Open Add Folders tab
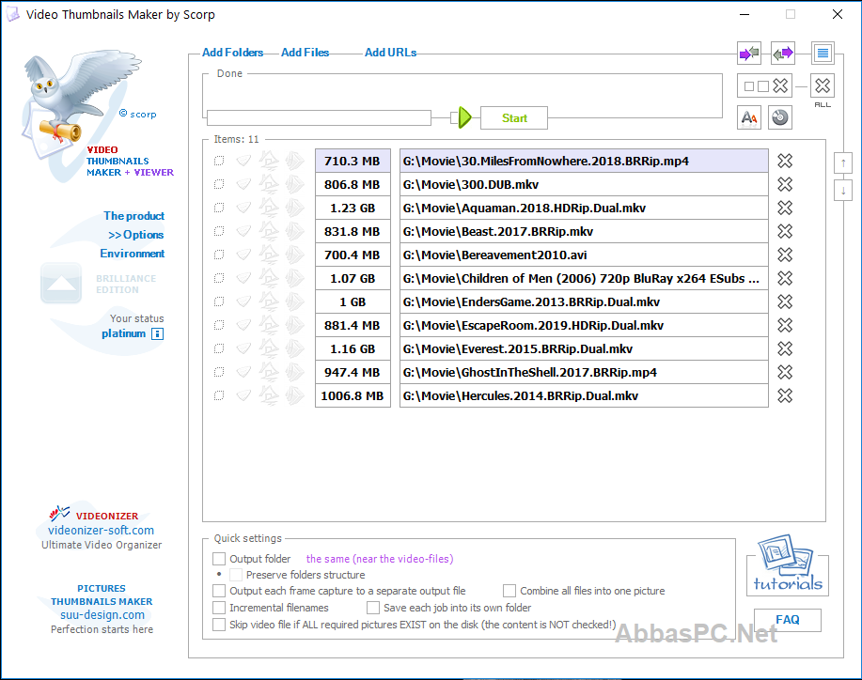 pos(232,53)
